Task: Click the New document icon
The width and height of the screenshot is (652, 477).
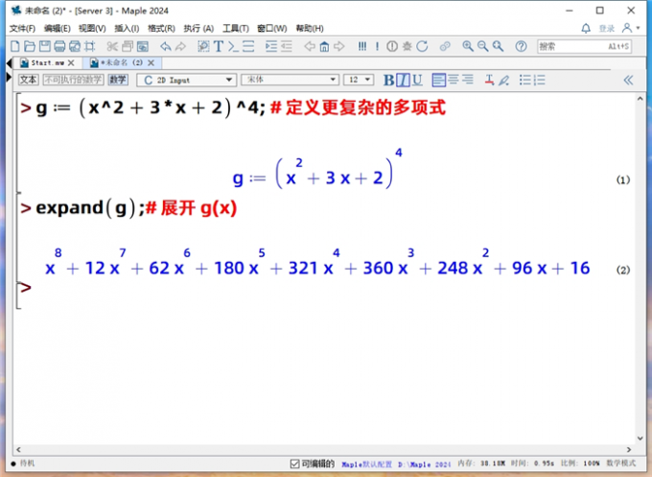Action: (13, 46)
